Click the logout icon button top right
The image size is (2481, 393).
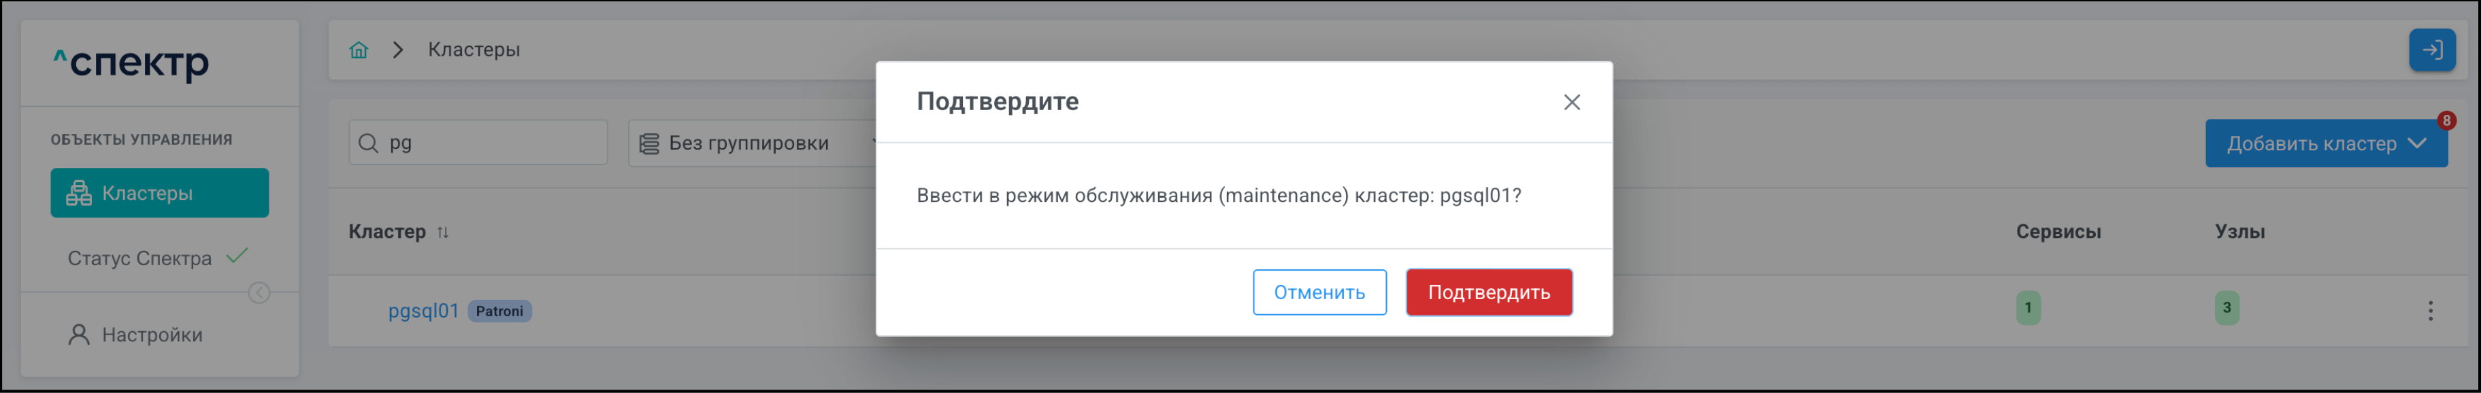[2431, 50]
